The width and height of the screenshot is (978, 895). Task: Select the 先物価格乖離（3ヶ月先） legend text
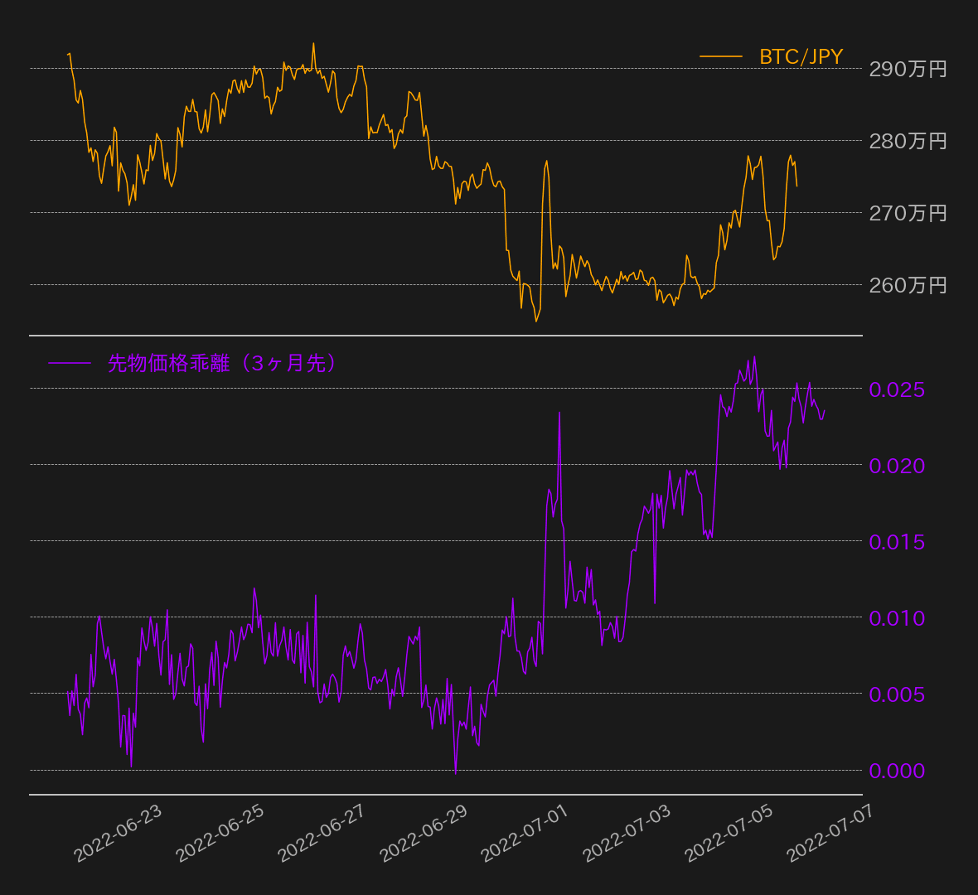[x=221, y=363]
